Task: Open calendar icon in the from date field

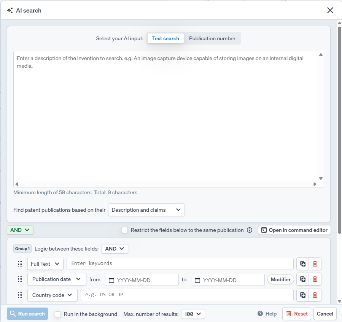Action: [111, 280]
